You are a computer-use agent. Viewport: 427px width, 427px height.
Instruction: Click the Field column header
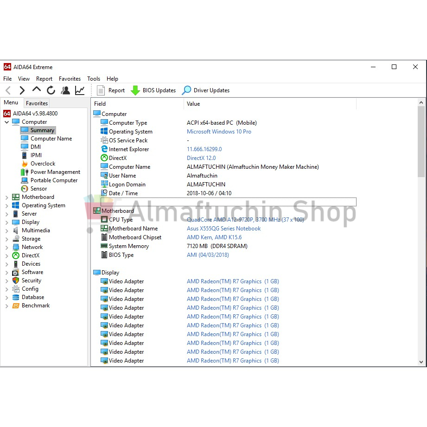138,104
